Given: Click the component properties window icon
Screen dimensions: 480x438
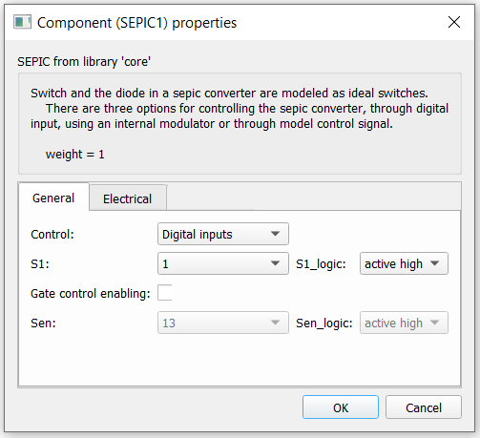Looking at the screenshot, I should coord(22,22).
